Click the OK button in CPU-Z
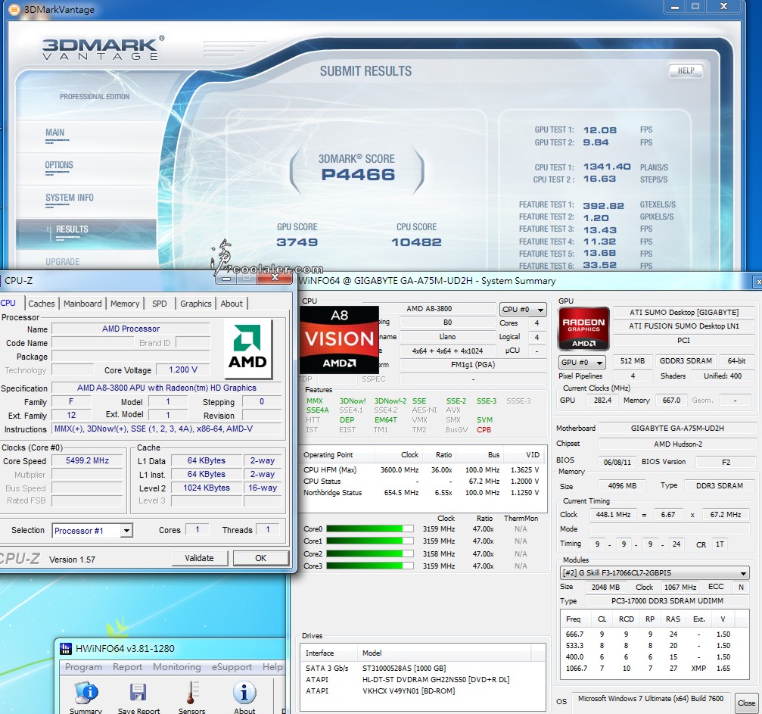This screenshot has width=762, height=714. (261, 558)
